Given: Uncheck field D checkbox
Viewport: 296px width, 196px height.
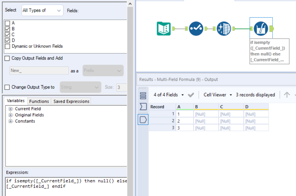Looking at the screenshot, I should click(x=7, y=41).
